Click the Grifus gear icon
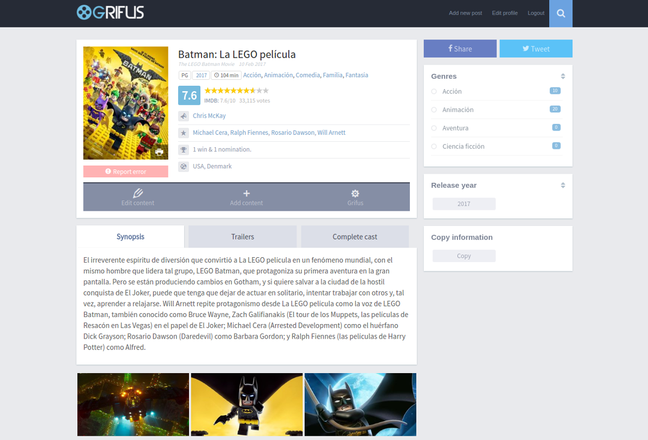 click(x=355, y=193)
